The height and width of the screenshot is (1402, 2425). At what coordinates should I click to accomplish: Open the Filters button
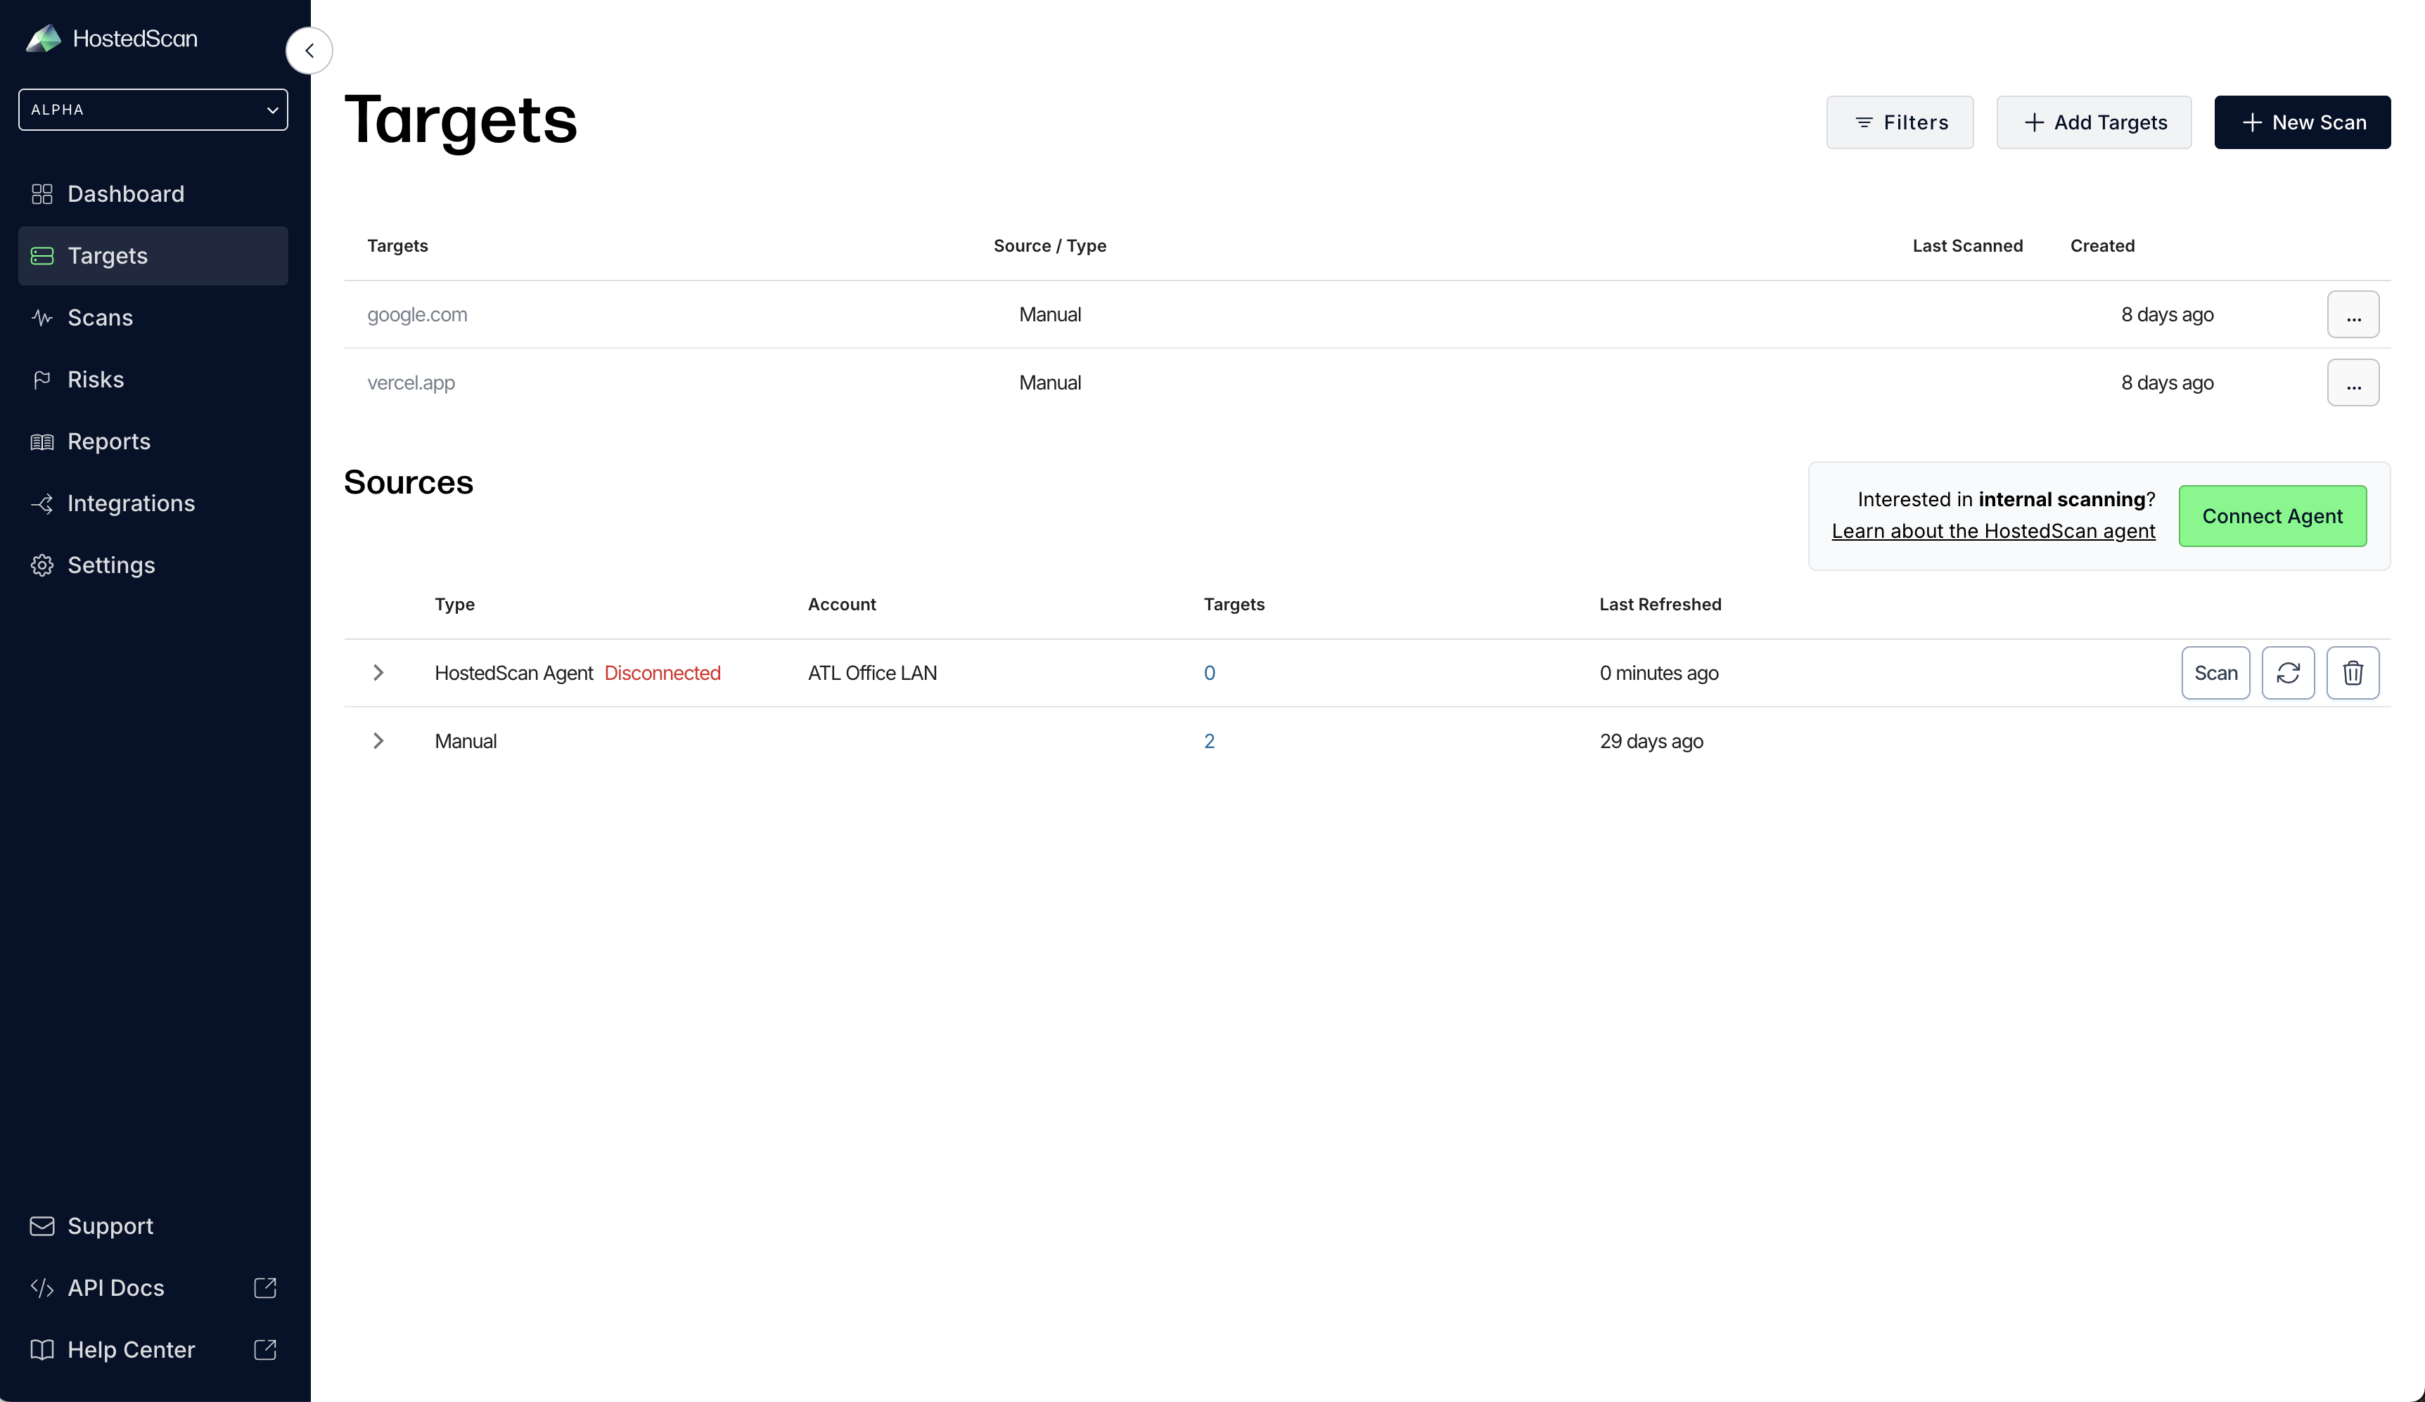1900,122
